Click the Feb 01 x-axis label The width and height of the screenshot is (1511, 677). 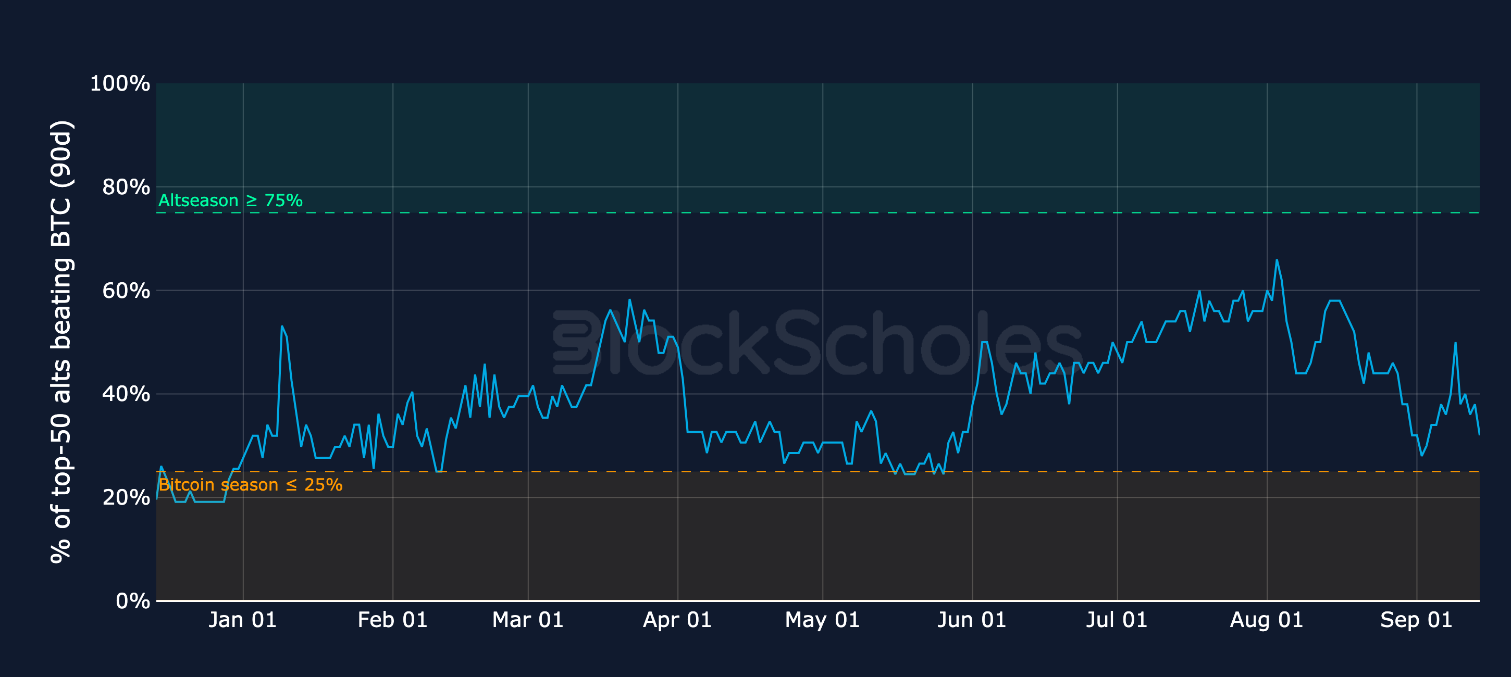pos(392,620)
